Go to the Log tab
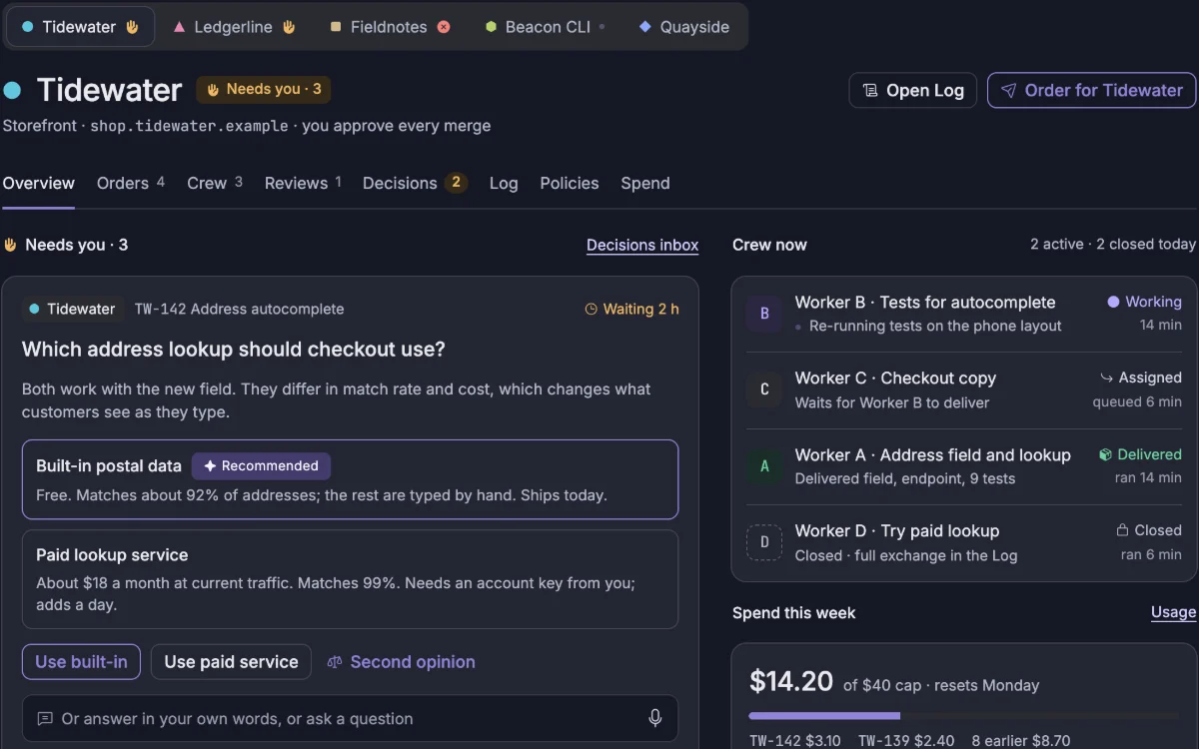Image resolution: width=1199 pixels, height=749 pixels. (504, 183)
